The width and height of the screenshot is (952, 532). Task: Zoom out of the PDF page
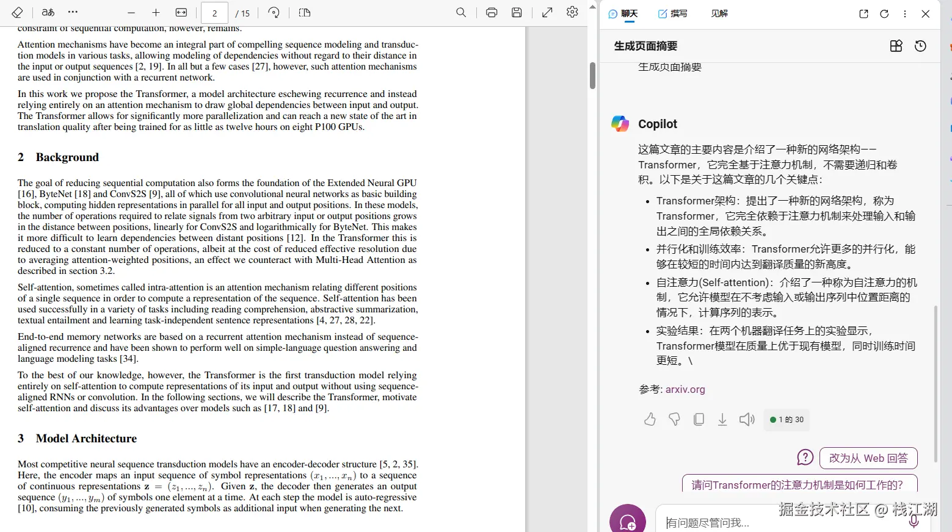click(131, 12)
